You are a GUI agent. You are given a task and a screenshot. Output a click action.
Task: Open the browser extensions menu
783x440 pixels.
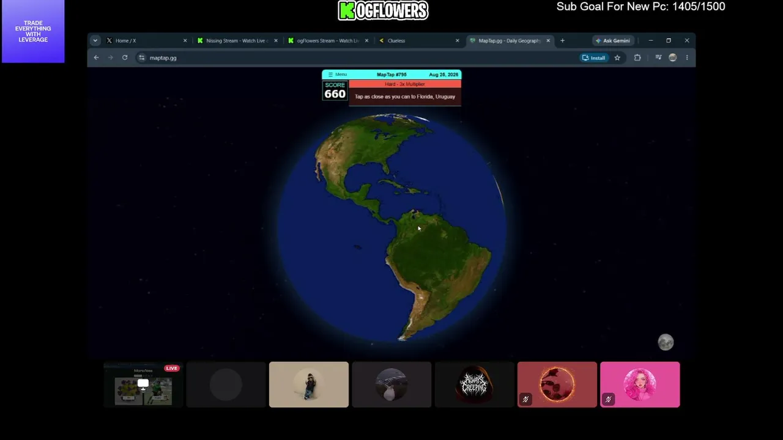pyautogui.click(x=637, y=57)
